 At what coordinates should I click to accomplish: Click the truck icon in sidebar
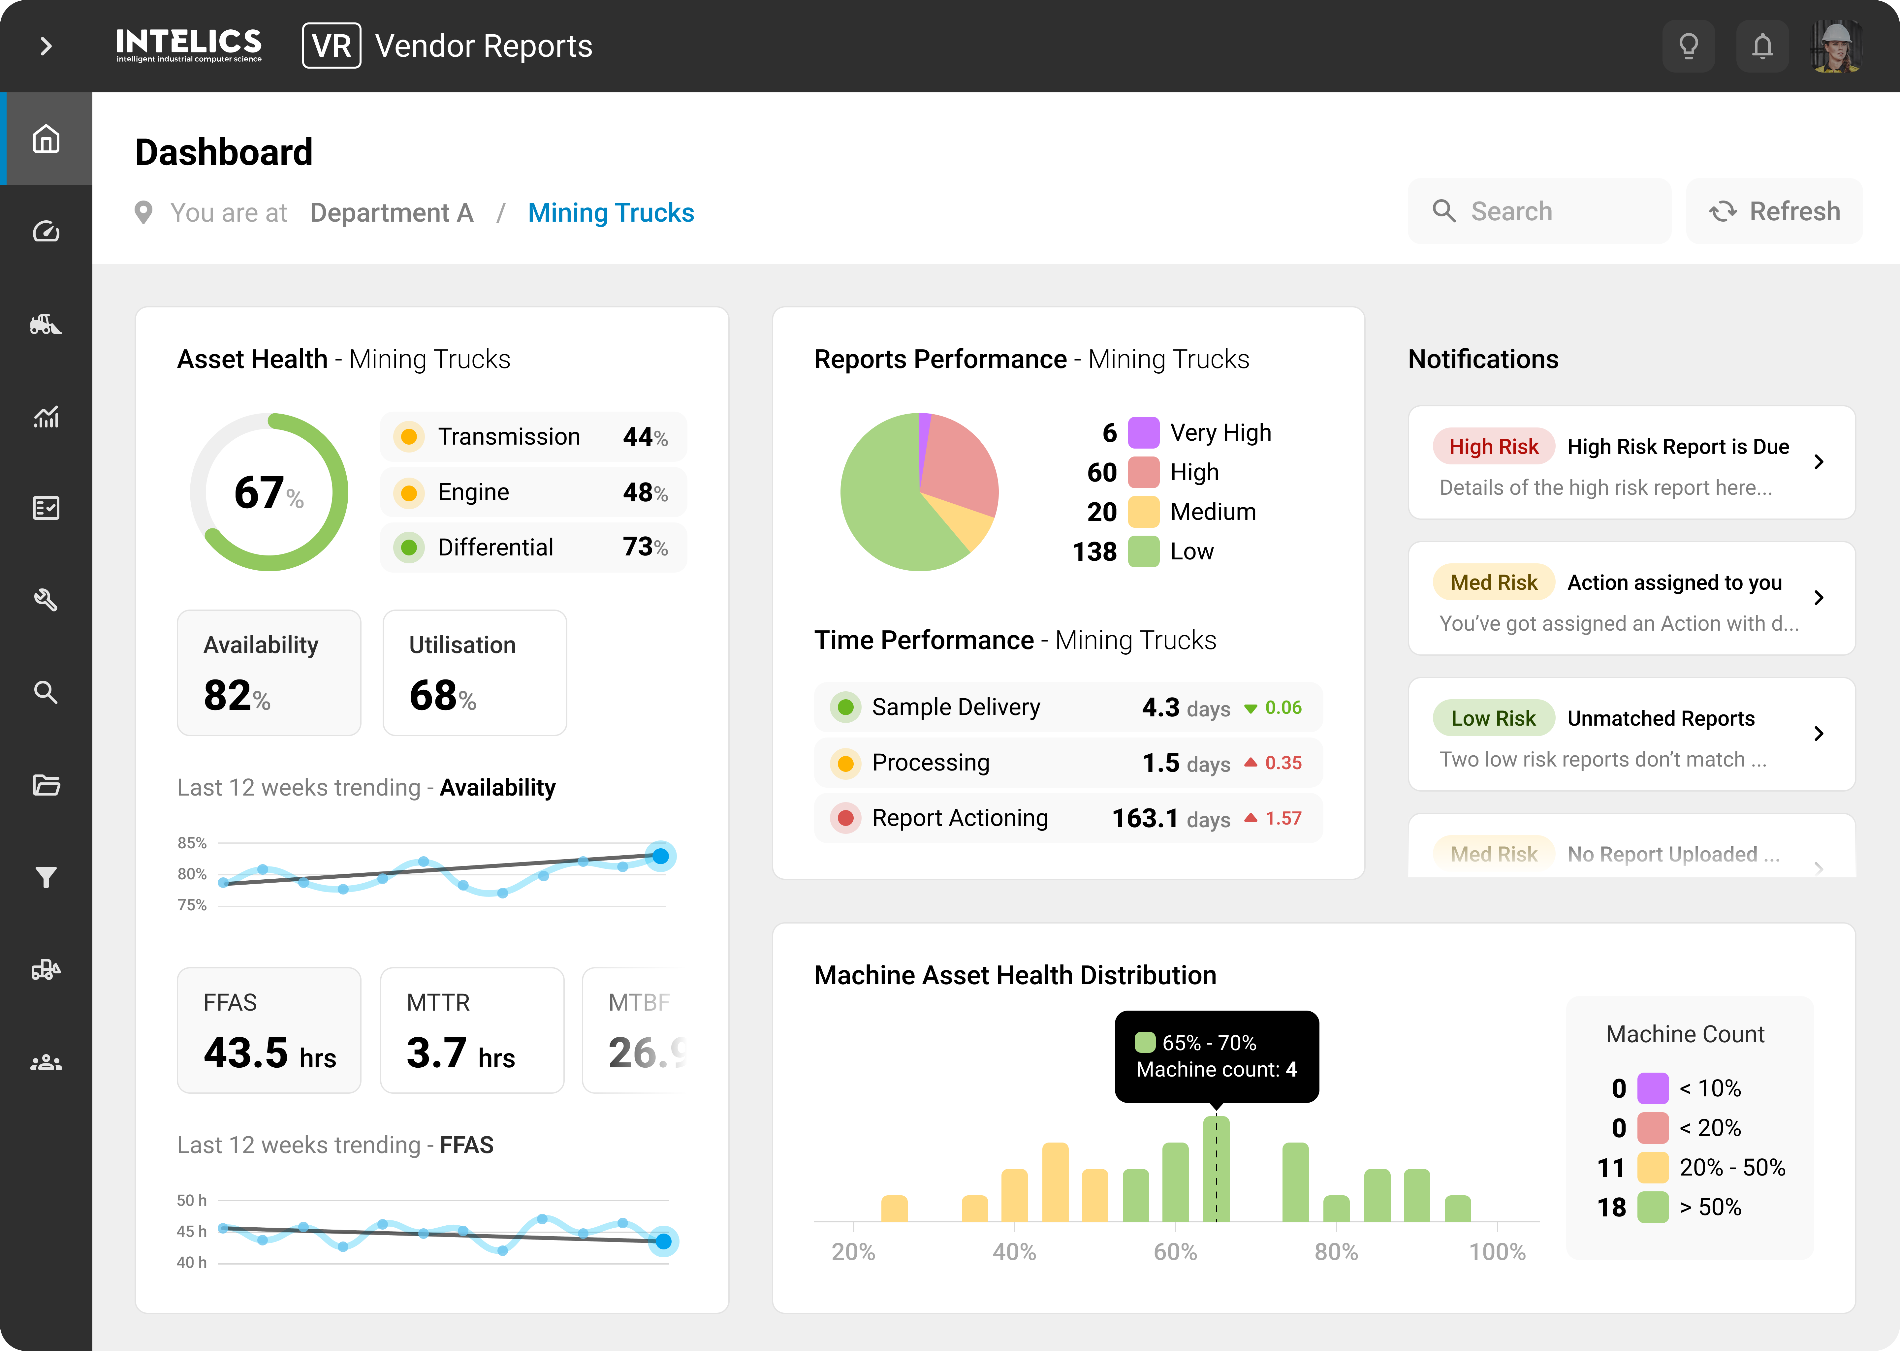click(46, 969)
